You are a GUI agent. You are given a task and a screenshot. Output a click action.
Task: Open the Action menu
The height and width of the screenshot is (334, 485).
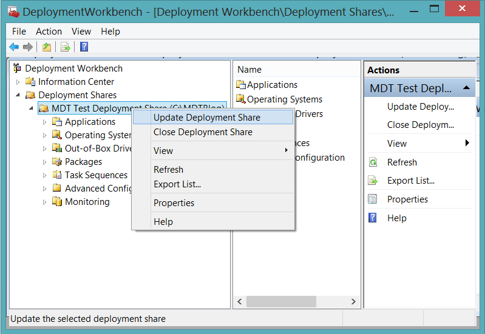[49, 31]
